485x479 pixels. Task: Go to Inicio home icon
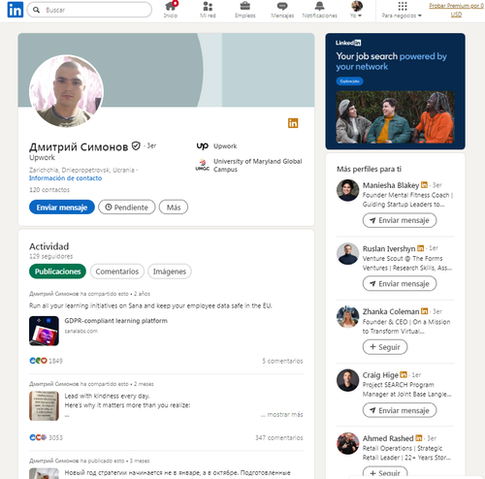[x=171, y=10]
